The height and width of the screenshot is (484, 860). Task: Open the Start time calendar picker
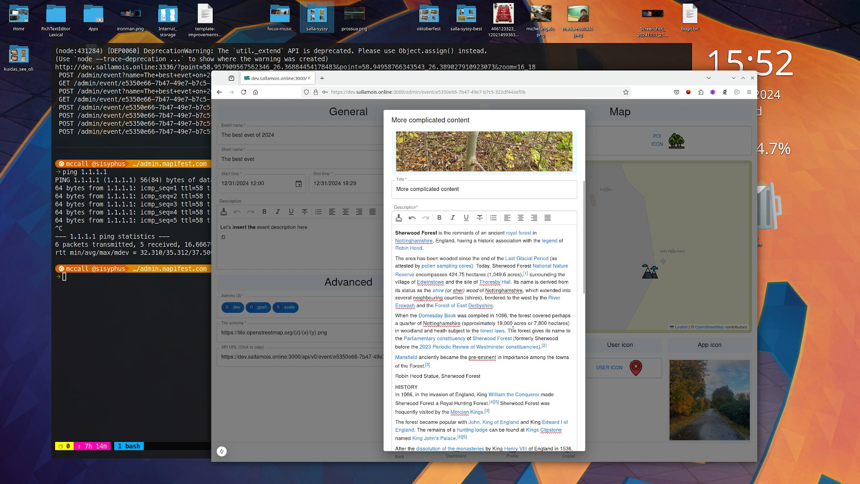pos(298,184)
